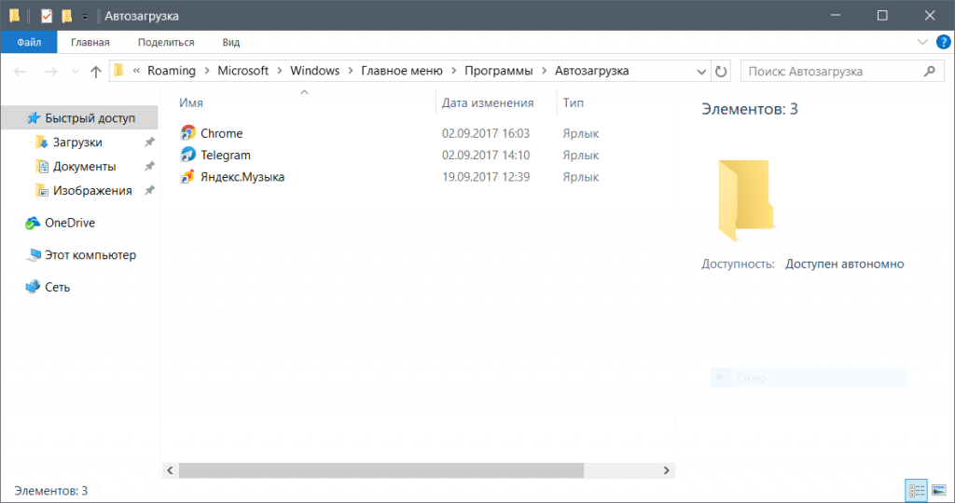955x503 pixels.
Task: Expand the ribbon with the chevron
Action: click(x=922, y=42)
